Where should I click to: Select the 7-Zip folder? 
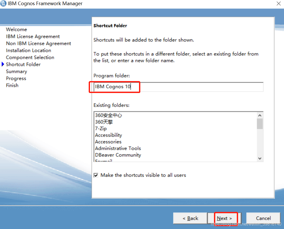pyautogui.click(x=101, y=128)
